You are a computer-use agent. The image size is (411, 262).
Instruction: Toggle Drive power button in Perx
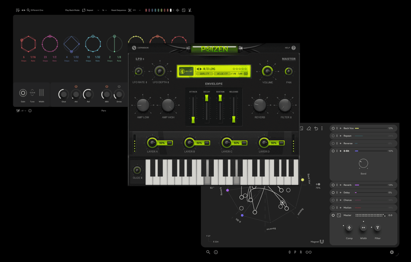(119, 86)
